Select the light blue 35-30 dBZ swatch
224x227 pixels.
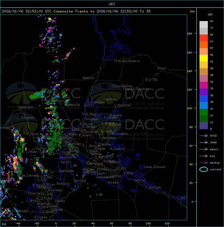(x=204, y=105)
